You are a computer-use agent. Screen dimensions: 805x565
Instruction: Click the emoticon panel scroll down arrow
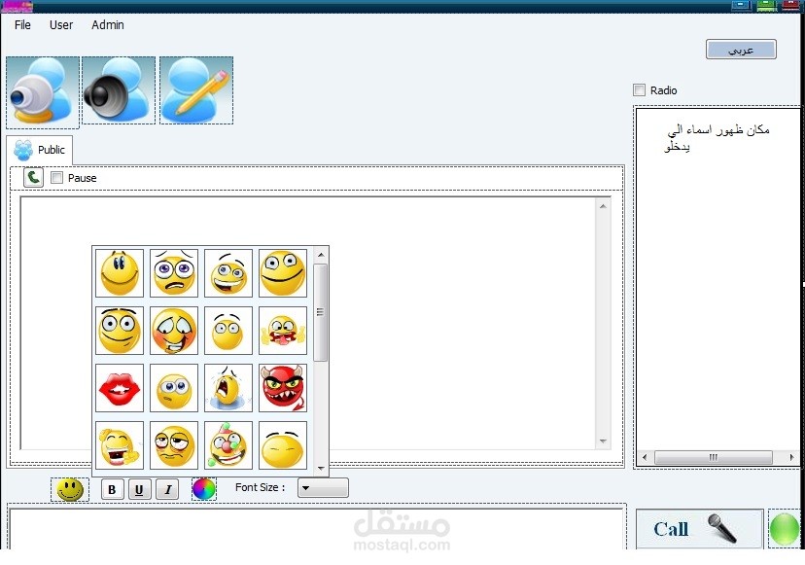(322, 468)
